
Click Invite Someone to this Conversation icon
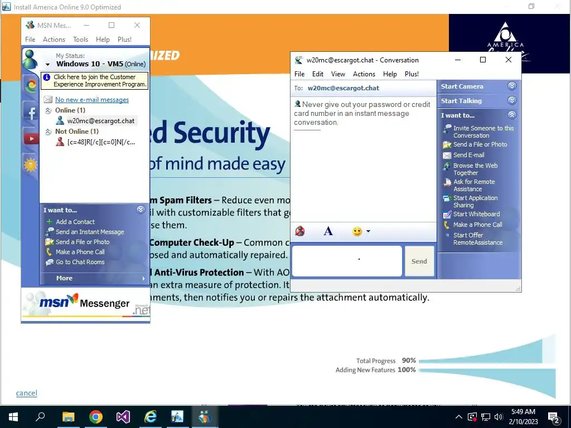click(447, 129)
